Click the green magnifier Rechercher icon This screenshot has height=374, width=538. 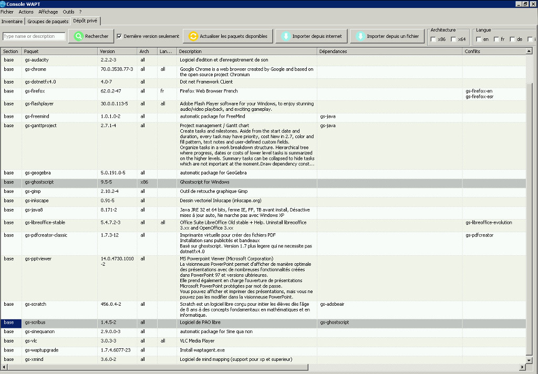[79, 36]
